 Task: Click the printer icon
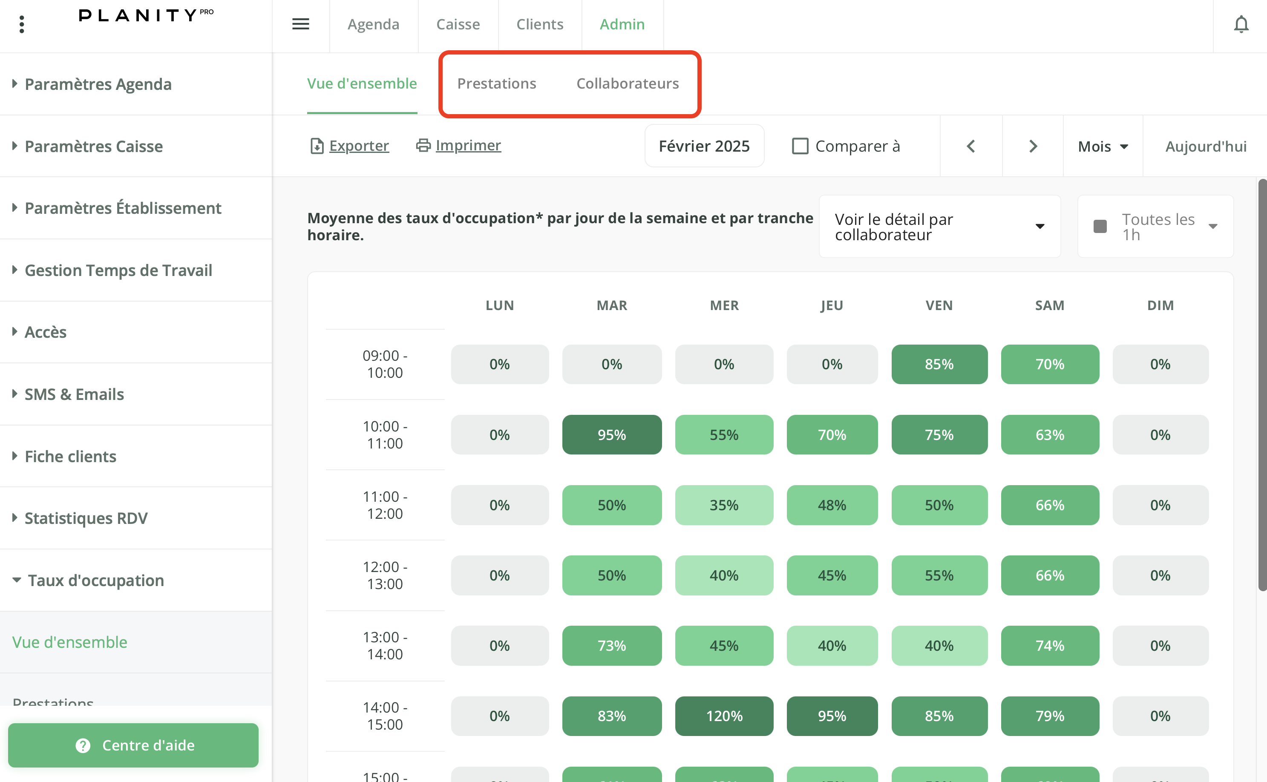(423, 145)
